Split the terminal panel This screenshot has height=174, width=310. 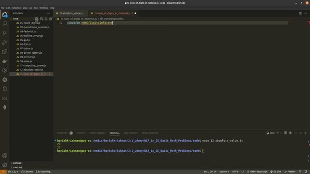click(x=285, y=133)
